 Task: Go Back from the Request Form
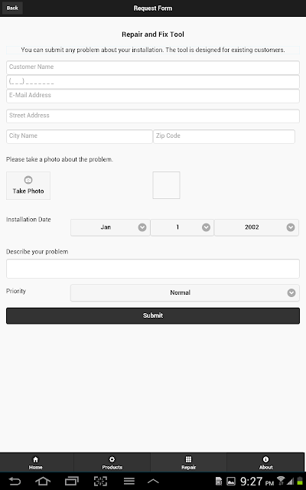12,8
